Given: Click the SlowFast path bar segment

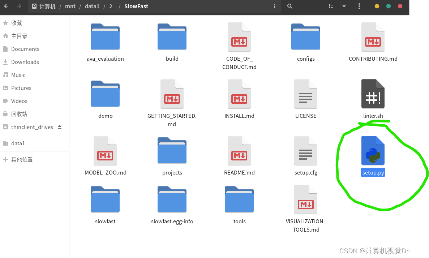Looking at the screenshot, I should click(136, 6).
